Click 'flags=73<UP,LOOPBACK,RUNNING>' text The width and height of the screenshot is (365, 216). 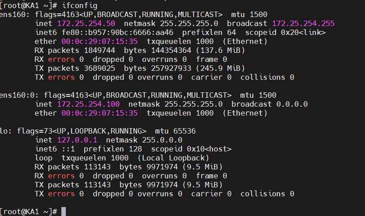pos(82,131)
